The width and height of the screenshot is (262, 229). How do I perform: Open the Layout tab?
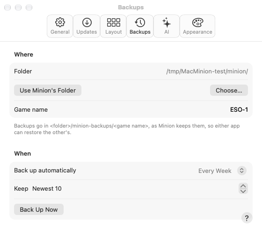coord(113,26)
